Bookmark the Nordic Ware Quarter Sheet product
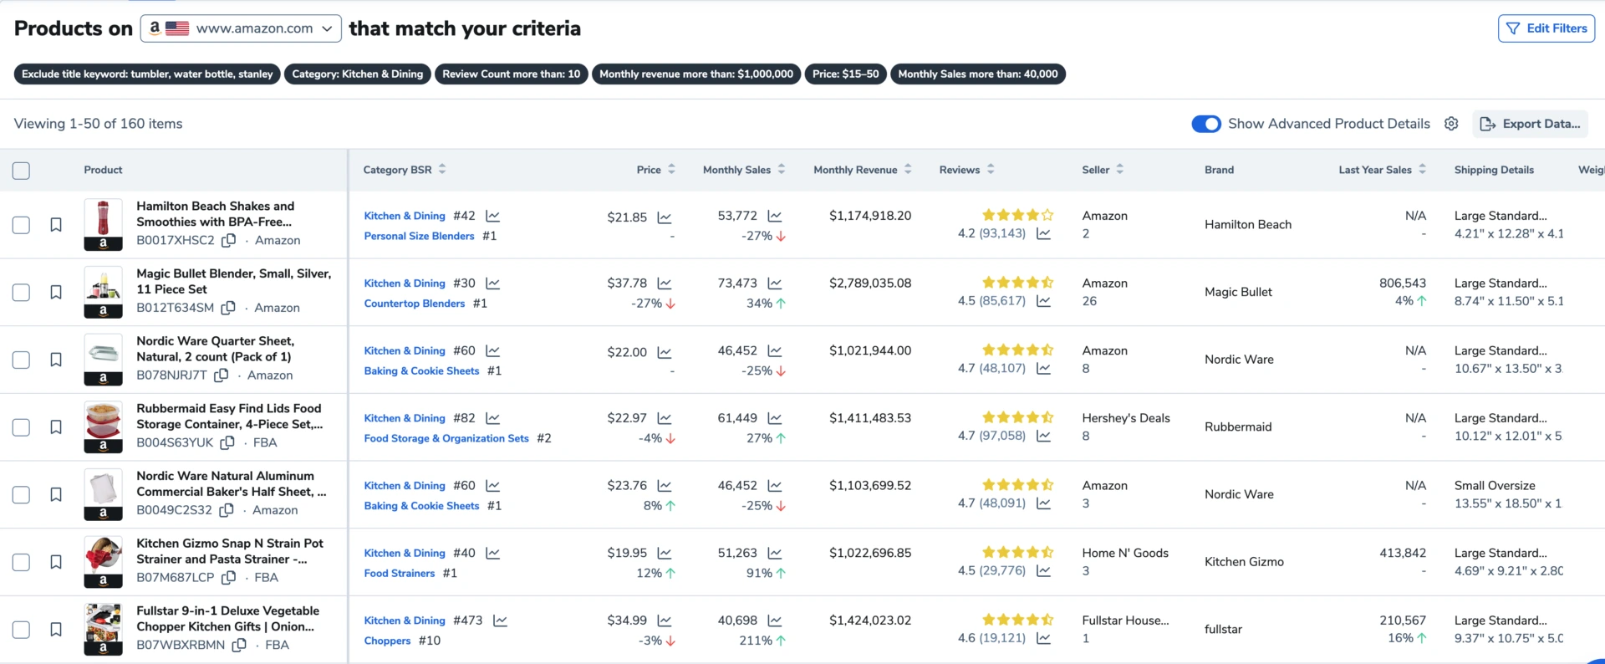The image size is (1605, 664). coord(56,360)
